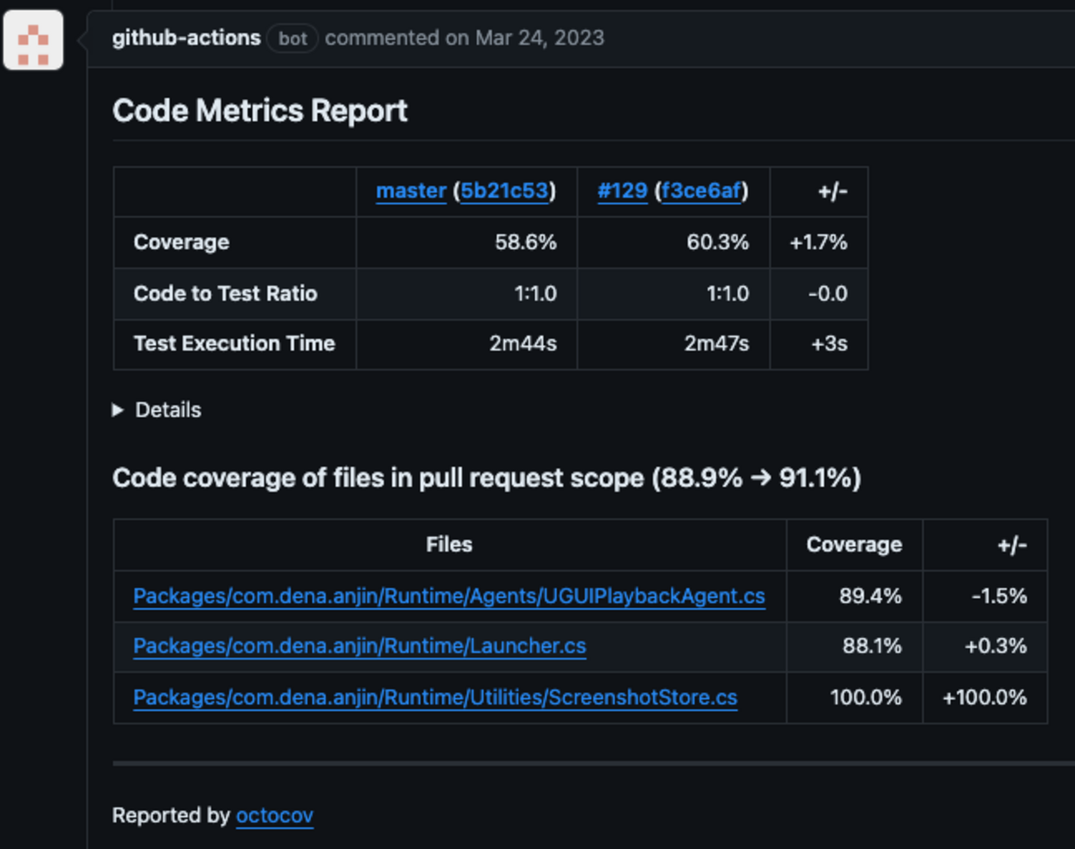This screenshot has height=849, width=1075.
Task: Click the Coverage row label
Action: pos(181,242)
